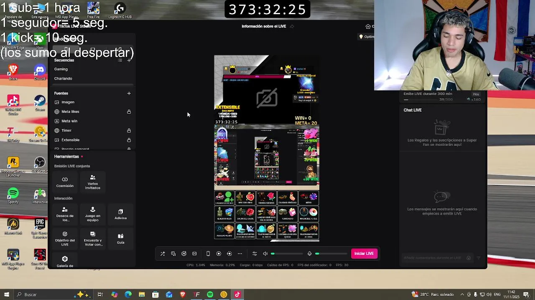Click the clip capture icon in the bottom toolbar
Screen dimensions: 535x300
[x=194, y=253]
